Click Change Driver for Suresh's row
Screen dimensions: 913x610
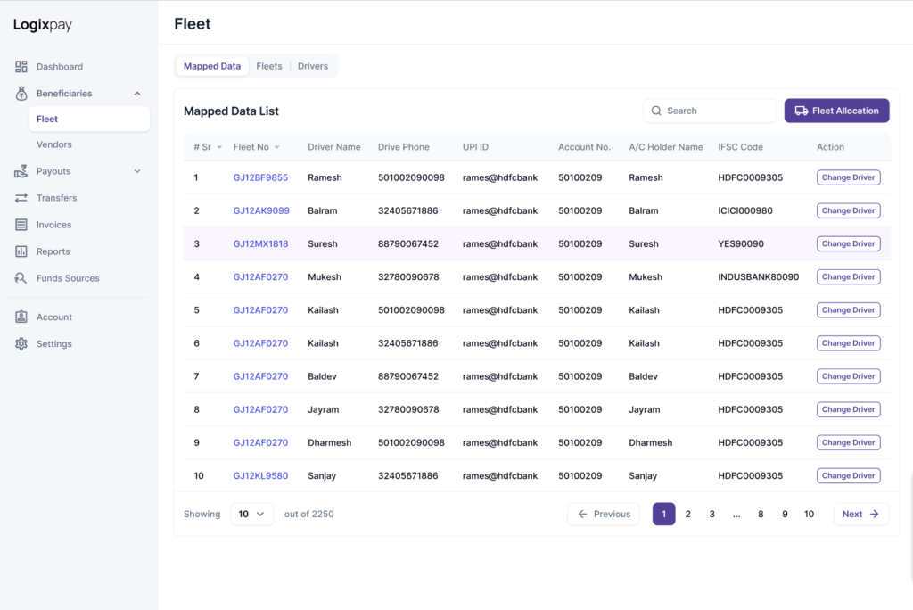click(x=848, y=243)
